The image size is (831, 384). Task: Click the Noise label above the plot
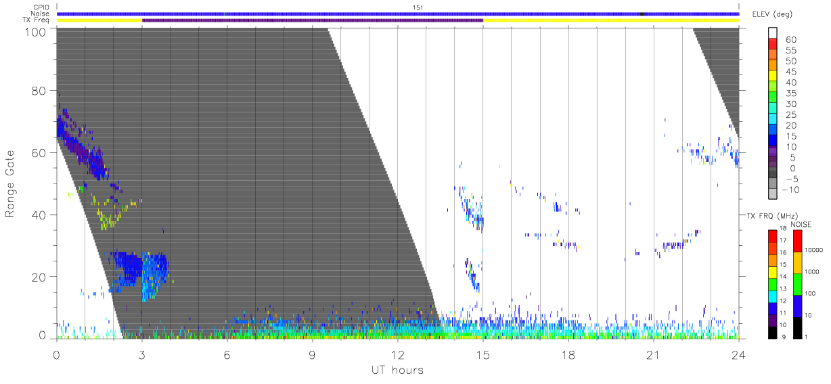pos(41,14)
